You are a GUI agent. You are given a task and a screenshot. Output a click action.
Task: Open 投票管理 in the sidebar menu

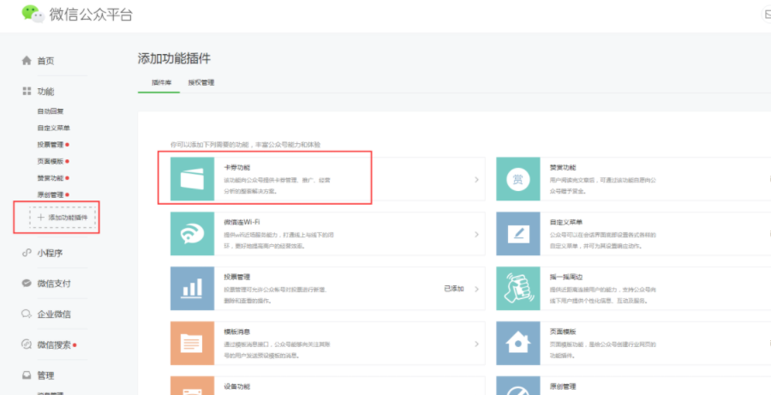51,145
